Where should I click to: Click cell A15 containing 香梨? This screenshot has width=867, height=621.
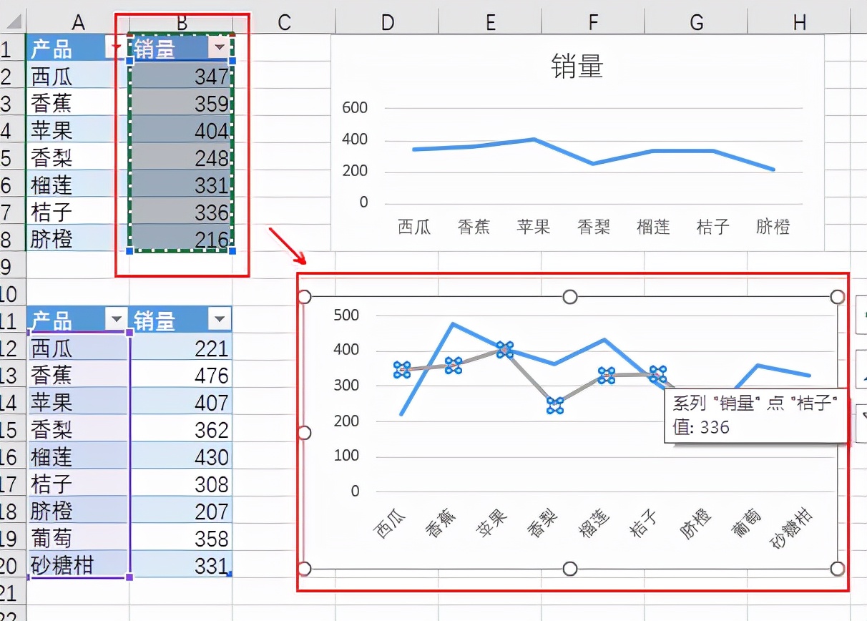point(78,429)
